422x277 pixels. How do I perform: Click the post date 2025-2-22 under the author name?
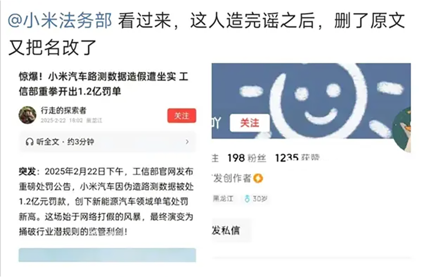53,120
